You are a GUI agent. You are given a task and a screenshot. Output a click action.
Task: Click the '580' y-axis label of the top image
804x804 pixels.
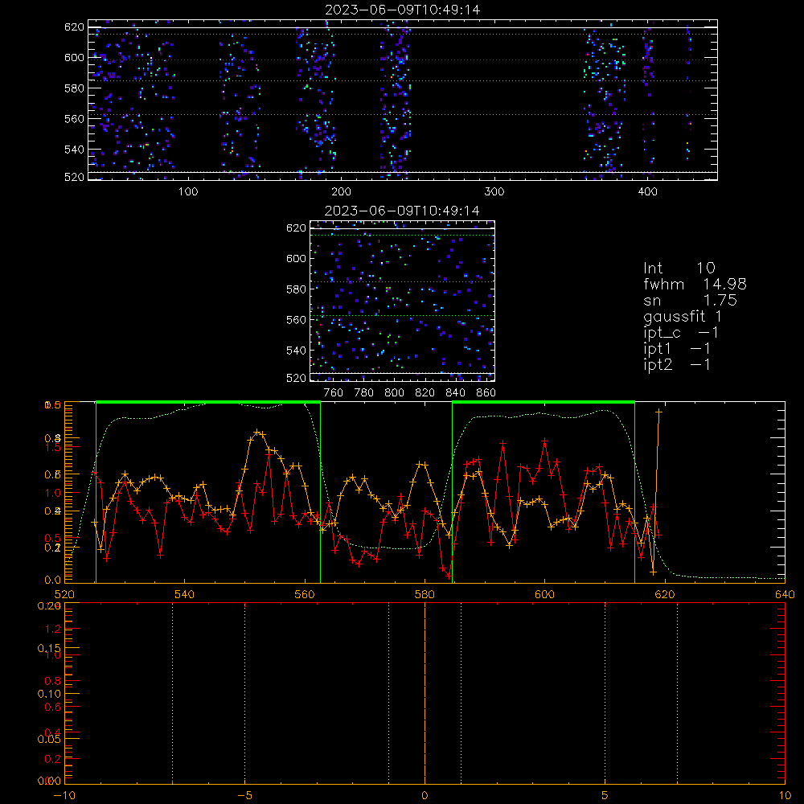coord(74,88)
